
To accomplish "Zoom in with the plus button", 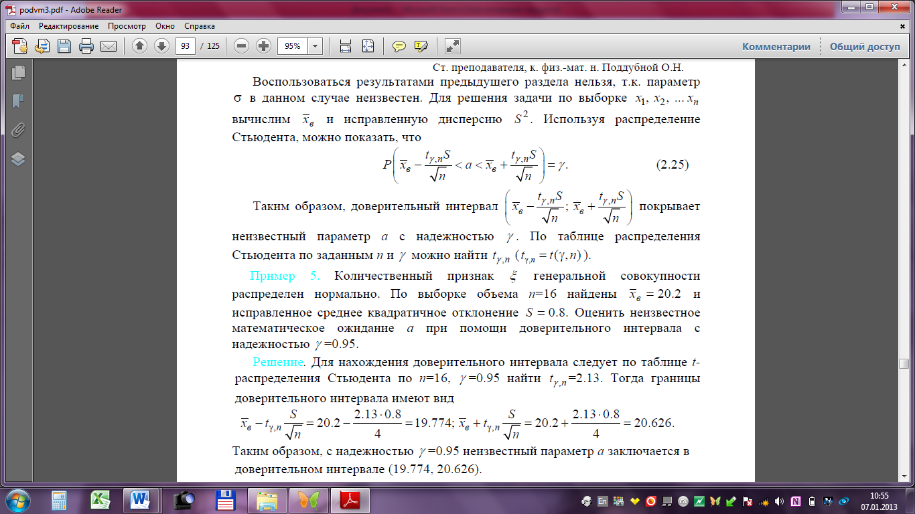I will tap(264, 46).
